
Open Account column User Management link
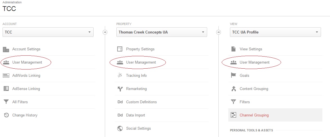tap(27, 62)
